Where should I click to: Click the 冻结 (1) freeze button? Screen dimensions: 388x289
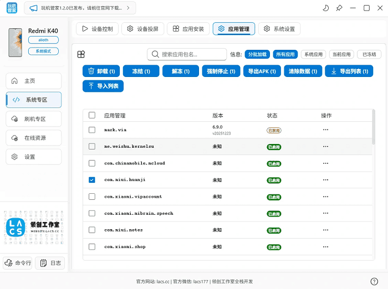pyautogui.click(x=141, y=71)
